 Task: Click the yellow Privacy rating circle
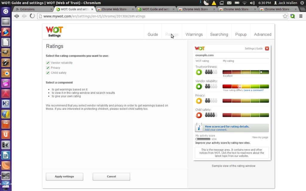coord(199,101)
